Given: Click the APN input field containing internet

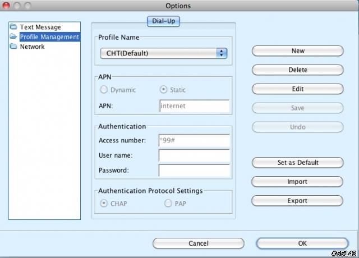Looking at the screenshot, I should click(x=195, y=106).
